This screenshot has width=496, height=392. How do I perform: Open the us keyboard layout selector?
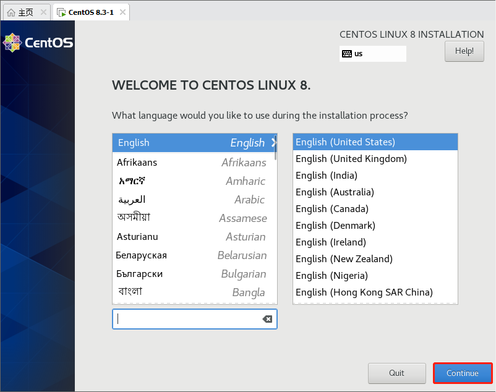pyautogui.click(x=373, y=54)
